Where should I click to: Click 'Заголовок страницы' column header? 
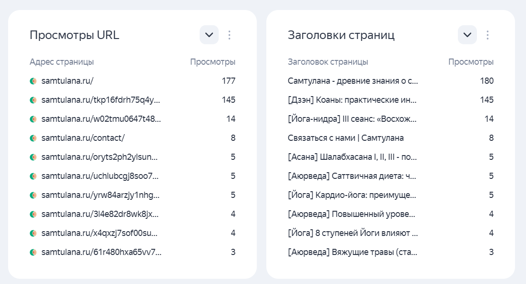pyautogui.click(x=328, y=62)
